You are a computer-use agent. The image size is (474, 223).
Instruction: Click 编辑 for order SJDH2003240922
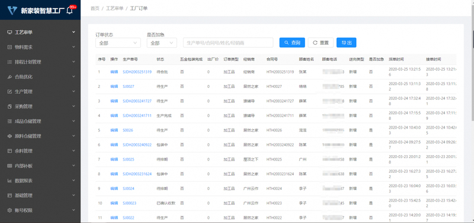(114, 145)
